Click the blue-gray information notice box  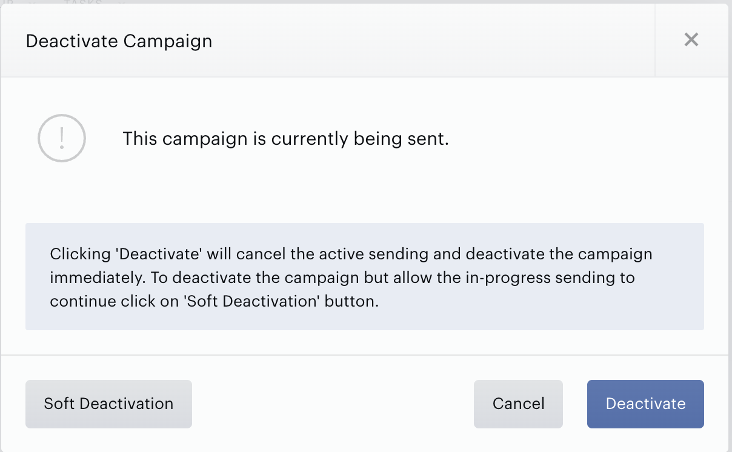pyautogui.click(x=365, y=276)
